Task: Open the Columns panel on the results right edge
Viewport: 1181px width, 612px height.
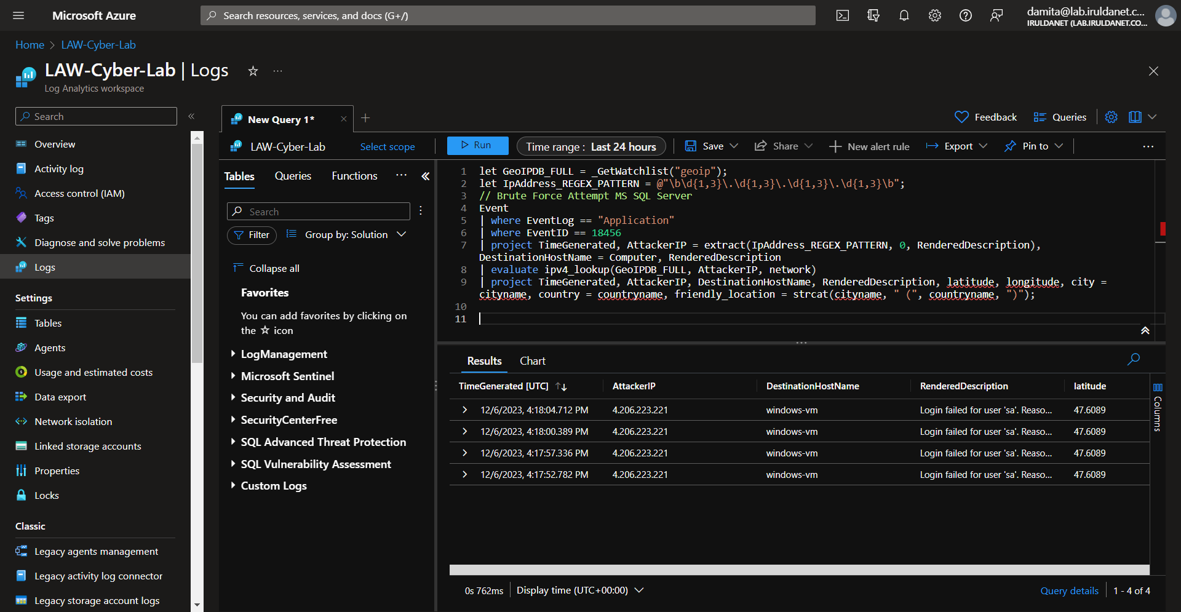Action: pos(1158,408)
